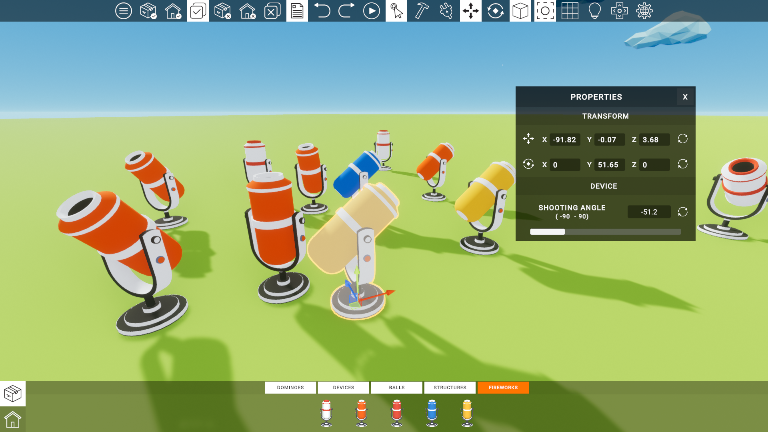Image resolution: width=768 pixels, height=432 pixels.
Task: Click the redo arrow icon
Action: 346,11
